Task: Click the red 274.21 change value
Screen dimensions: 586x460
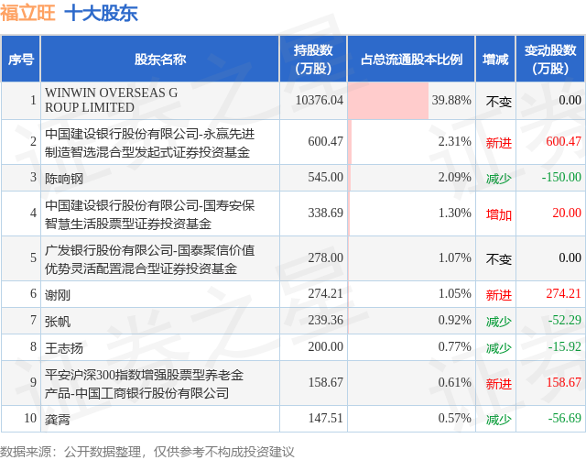Action: (x=564, y=293)
